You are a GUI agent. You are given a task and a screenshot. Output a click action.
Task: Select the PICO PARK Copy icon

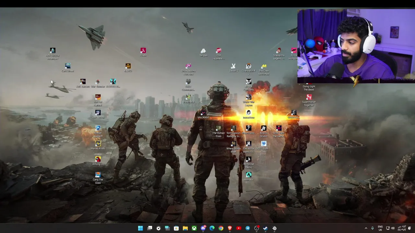(264, 147)
